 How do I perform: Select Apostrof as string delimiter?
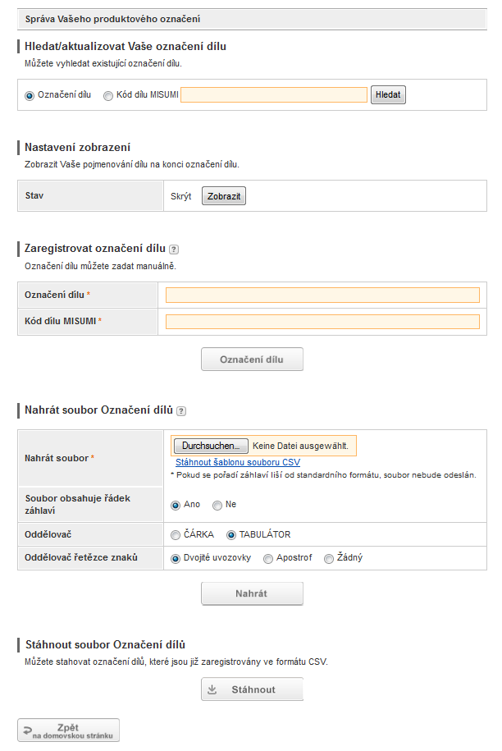click(x=268, y=558)
